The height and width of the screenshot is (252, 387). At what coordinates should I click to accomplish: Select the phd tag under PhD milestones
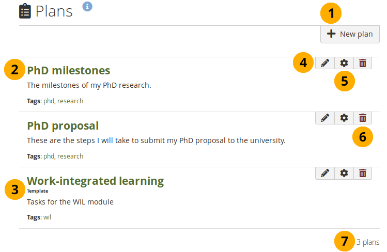(49, 101)
